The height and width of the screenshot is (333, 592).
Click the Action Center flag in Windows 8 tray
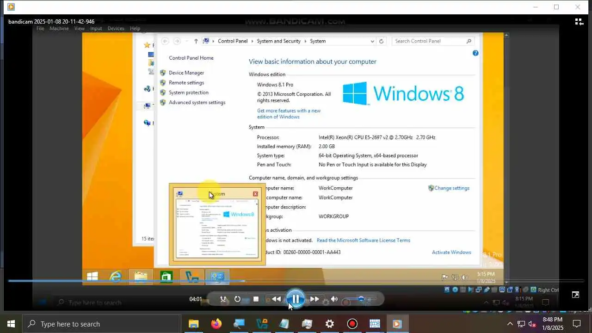pyautogui.click(x=444, y=277)
